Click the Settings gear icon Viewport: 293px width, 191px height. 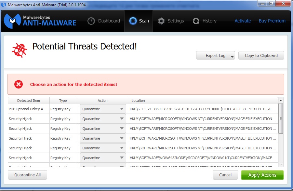[161, 21]
